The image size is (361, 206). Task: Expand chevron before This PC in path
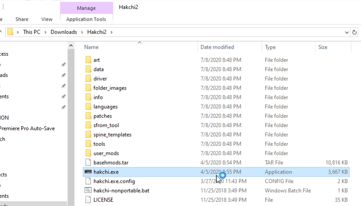pos(18,32)
